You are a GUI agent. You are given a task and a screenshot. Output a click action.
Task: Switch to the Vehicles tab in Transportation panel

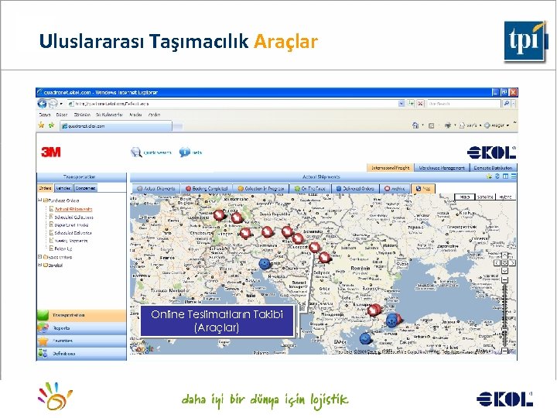tap(63, 188)
